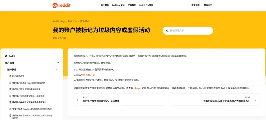Click the magnifier icon in the search box
The height and width of the screenshot is (120, 266).
point(167,31)
